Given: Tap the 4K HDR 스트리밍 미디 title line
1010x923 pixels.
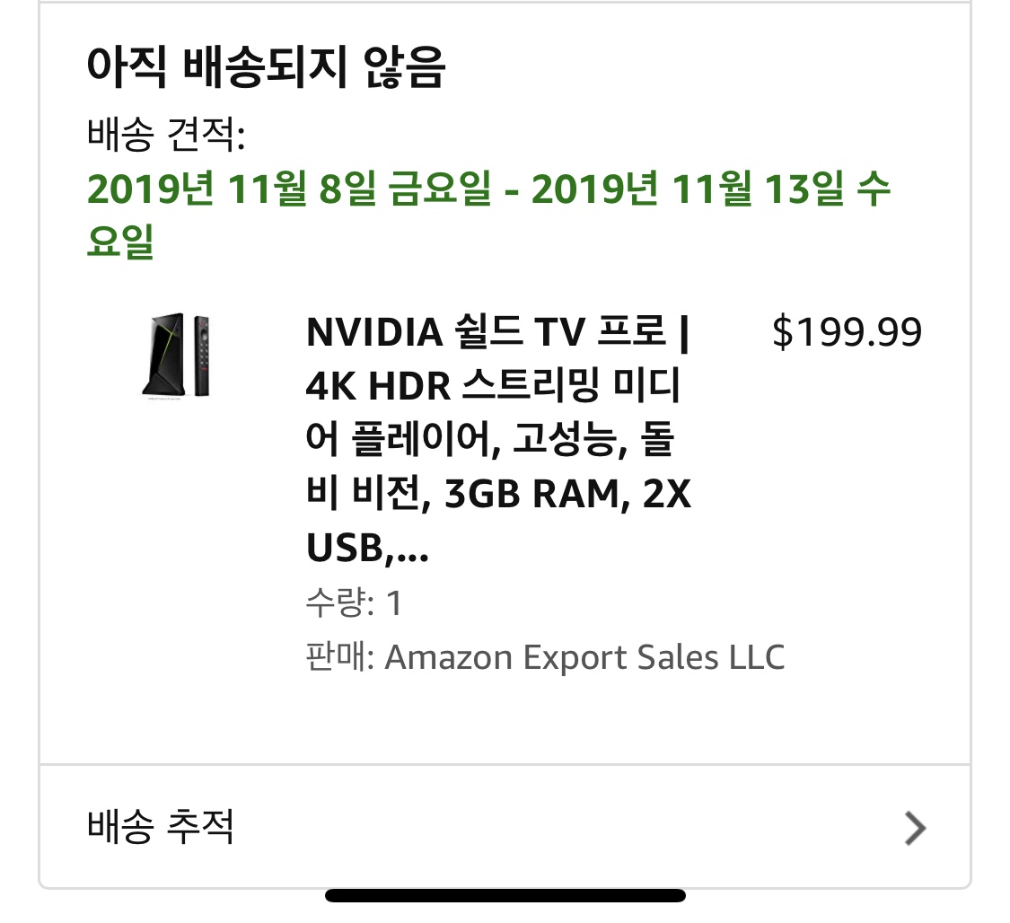Looking at the screenshot, I should [x=493, y=385].
